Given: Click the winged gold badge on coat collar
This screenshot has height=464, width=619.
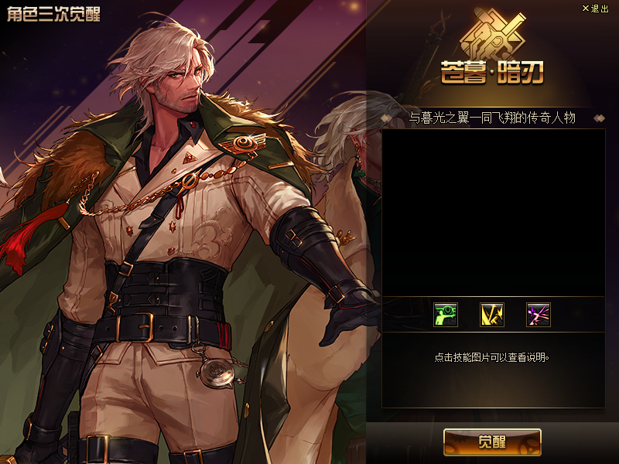Looking at the screenshot, I should [x=243, y=143].
